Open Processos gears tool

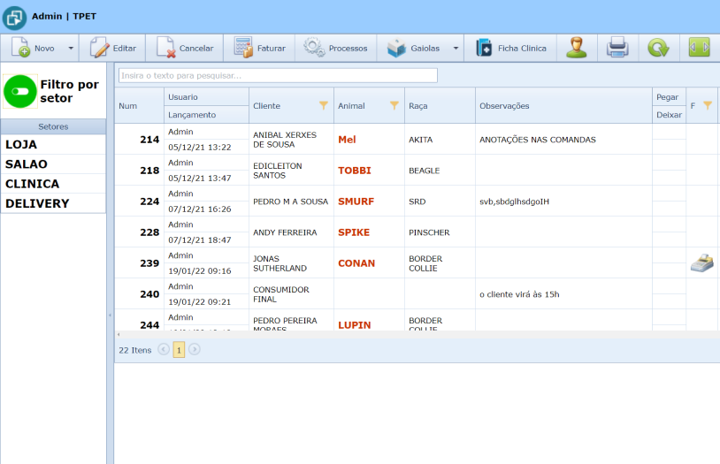(336, 48)
